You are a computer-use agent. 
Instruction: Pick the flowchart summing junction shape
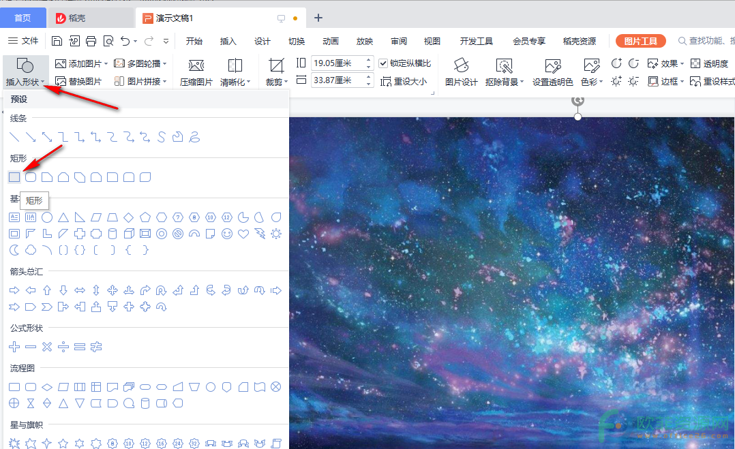276,387
